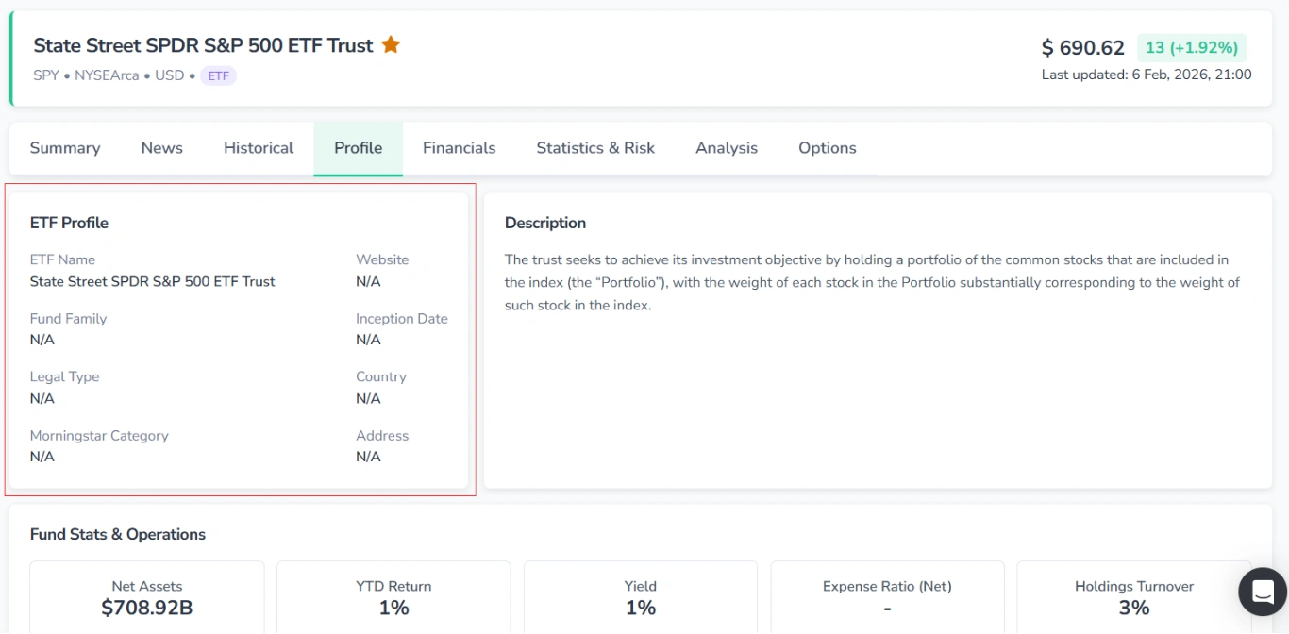View the Historical tab

(x=258, y=148)
